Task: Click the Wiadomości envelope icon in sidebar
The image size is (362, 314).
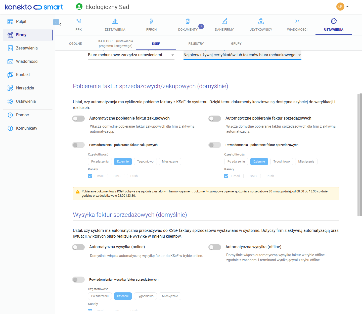Action: 10,62
